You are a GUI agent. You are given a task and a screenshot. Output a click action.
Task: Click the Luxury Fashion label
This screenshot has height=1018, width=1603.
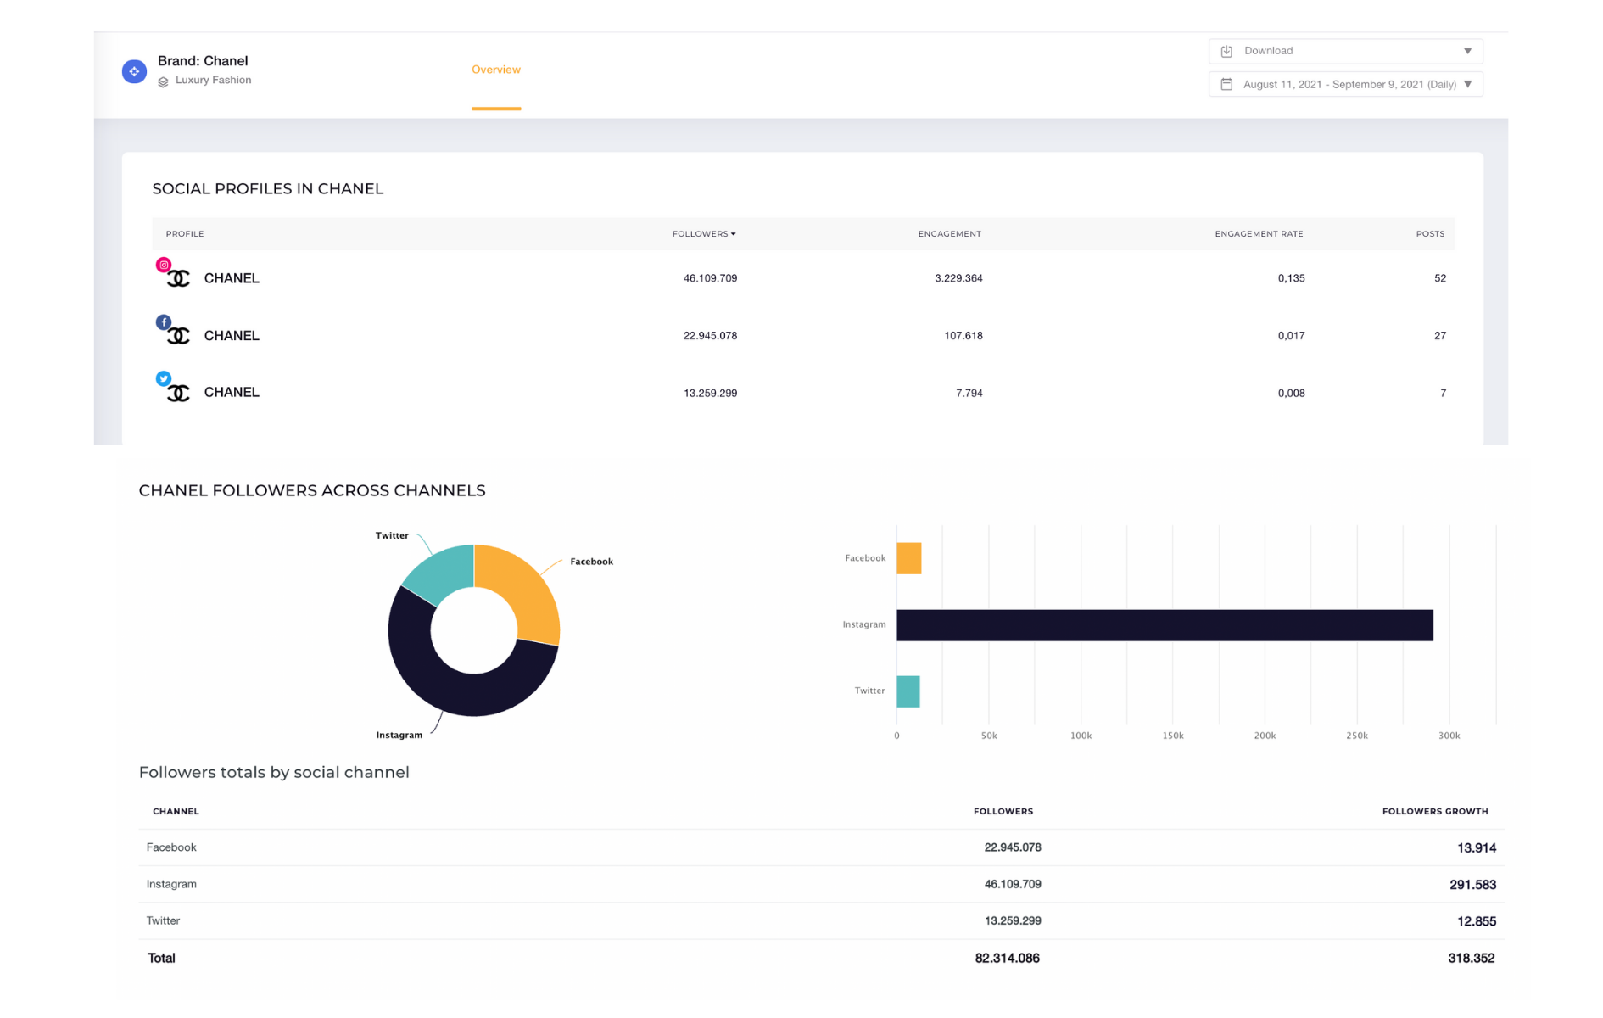coord(213,80)
